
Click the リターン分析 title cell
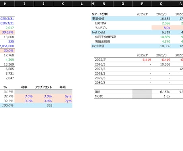tap(100, 14)
